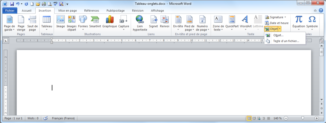
Task: Insert a Signet bookmark
Action: pos(153,22)
